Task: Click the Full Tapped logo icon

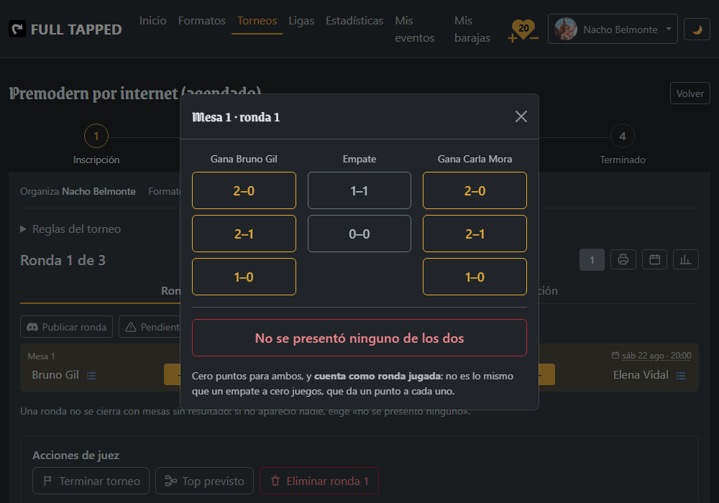Action: [x=17, y=29]
